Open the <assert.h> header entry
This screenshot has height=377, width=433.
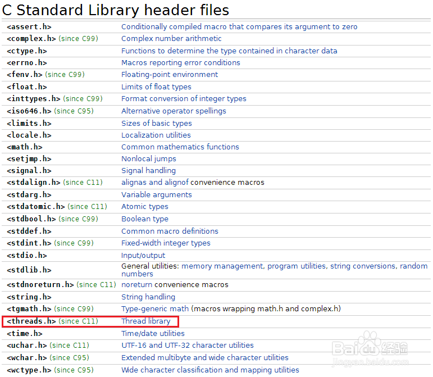[29, 27]
